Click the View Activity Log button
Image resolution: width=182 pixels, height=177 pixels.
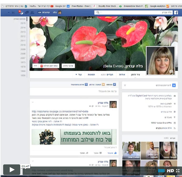click(49, 66)
